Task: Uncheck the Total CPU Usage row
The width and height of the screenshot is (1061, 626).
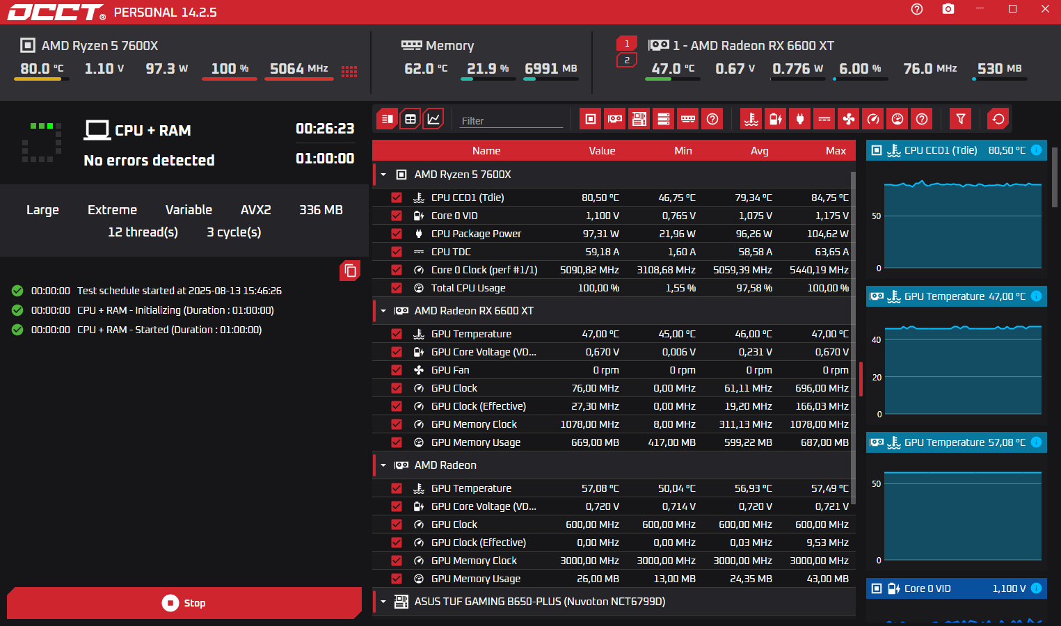Action: (397, 288)
